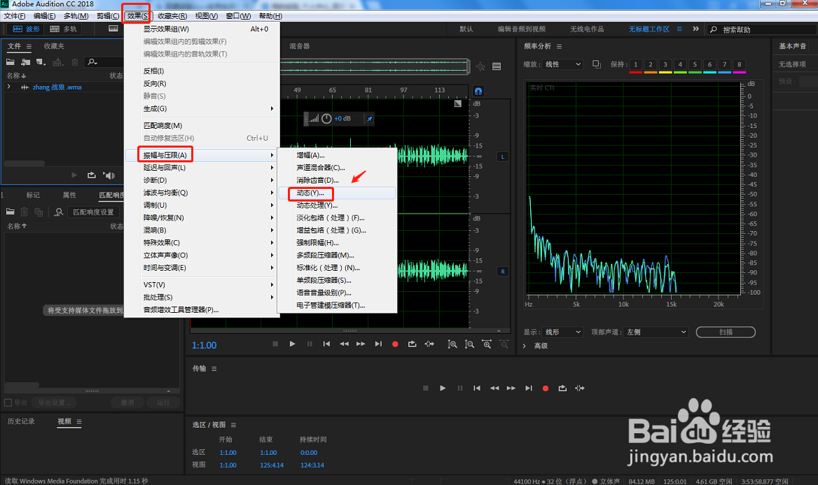Open the 效果(S) menu
Screen dimensions: 818x485
[x=137, y=16]
